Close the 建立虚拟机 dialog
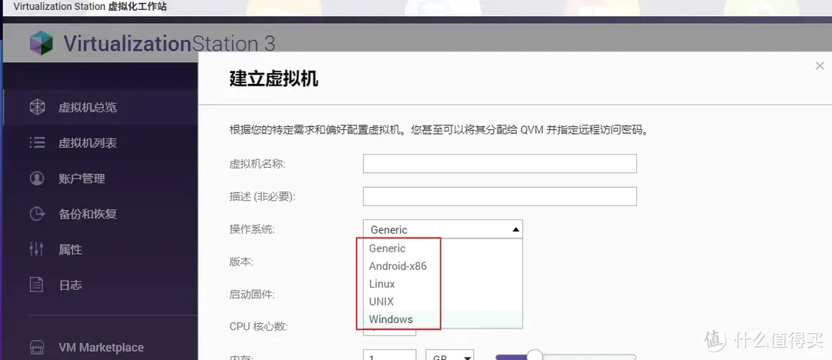The height and width of the screenshot is (360, 832). [x=819, y=65]
